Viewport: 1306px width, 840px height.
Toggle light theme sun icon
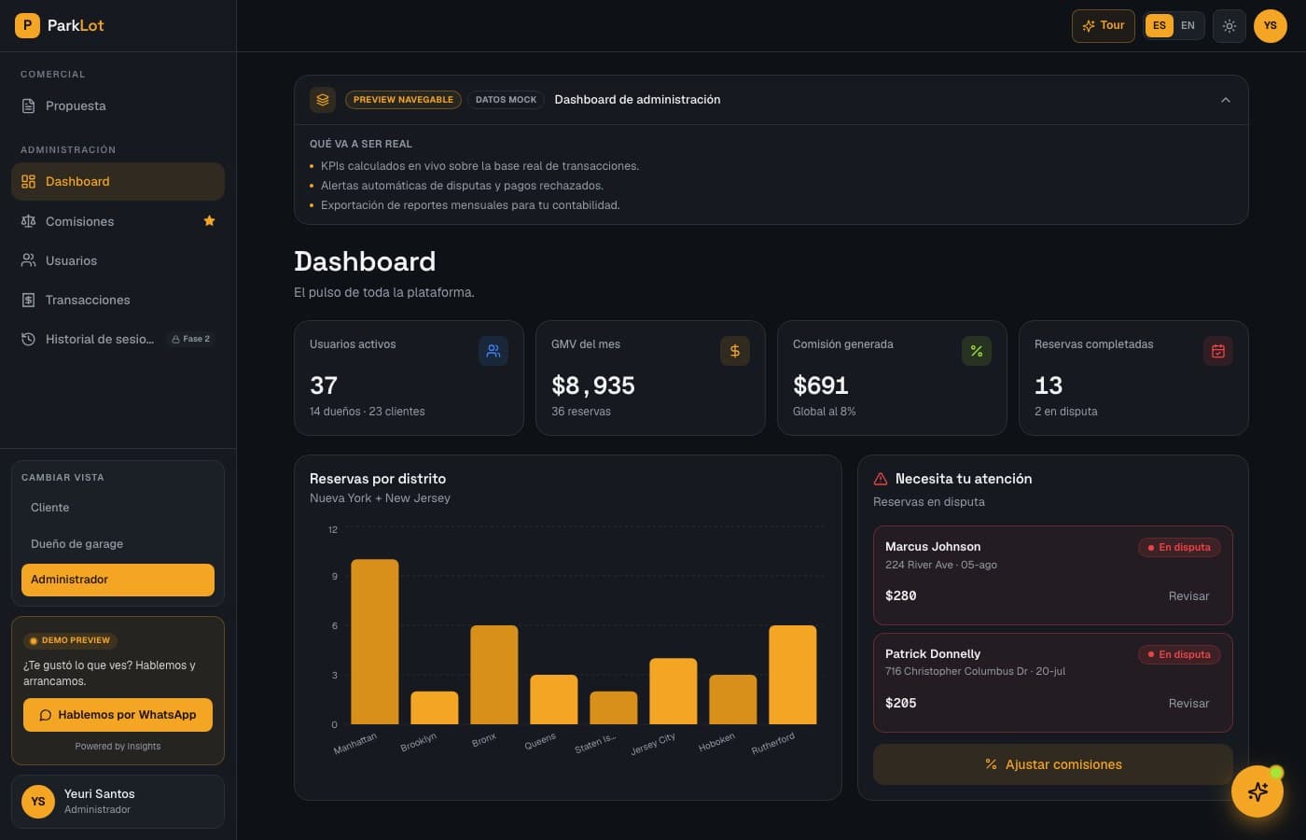pos(1230,26)
